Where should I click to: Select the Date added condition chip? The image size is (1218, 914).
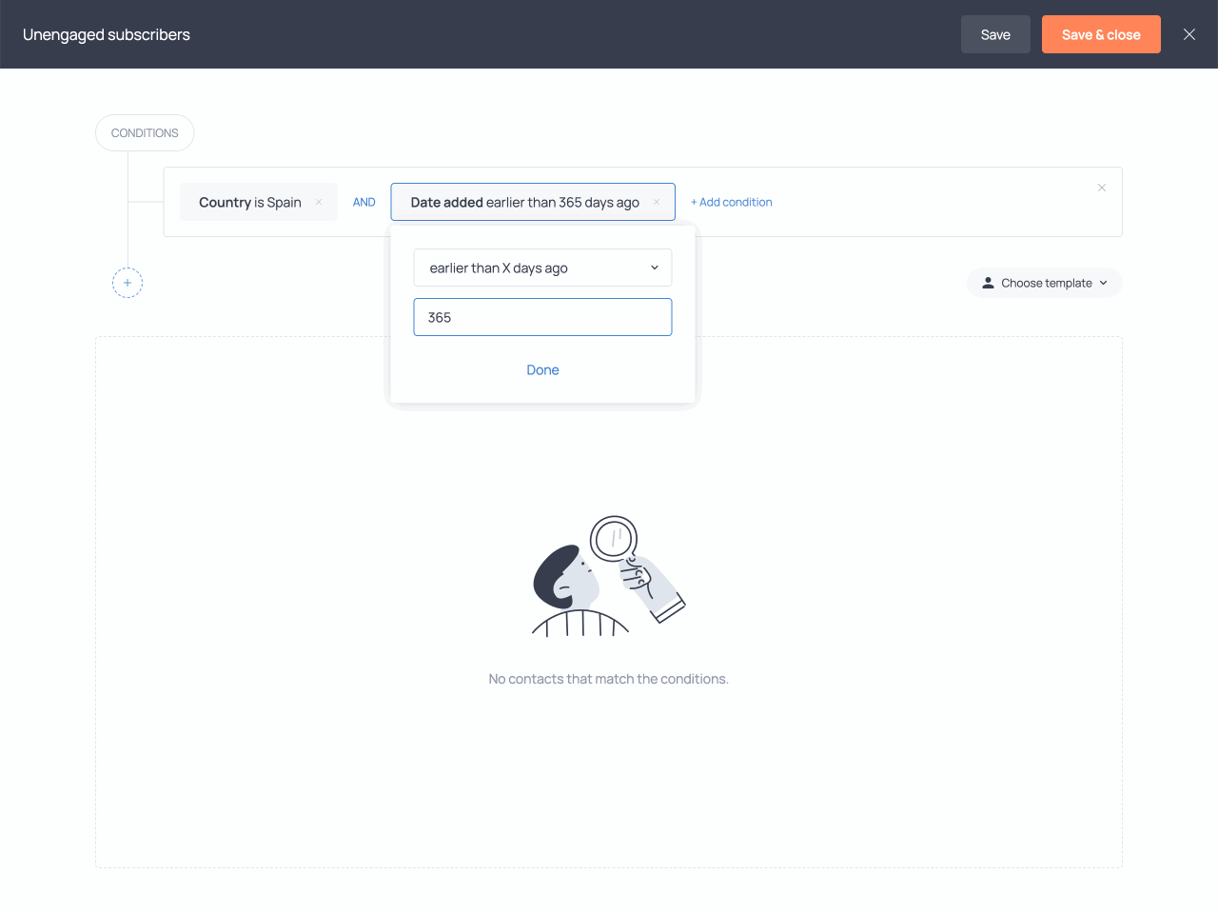pos(524,202)
